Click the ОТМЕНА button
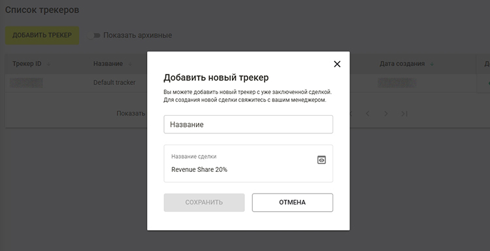 coord(292,203)
